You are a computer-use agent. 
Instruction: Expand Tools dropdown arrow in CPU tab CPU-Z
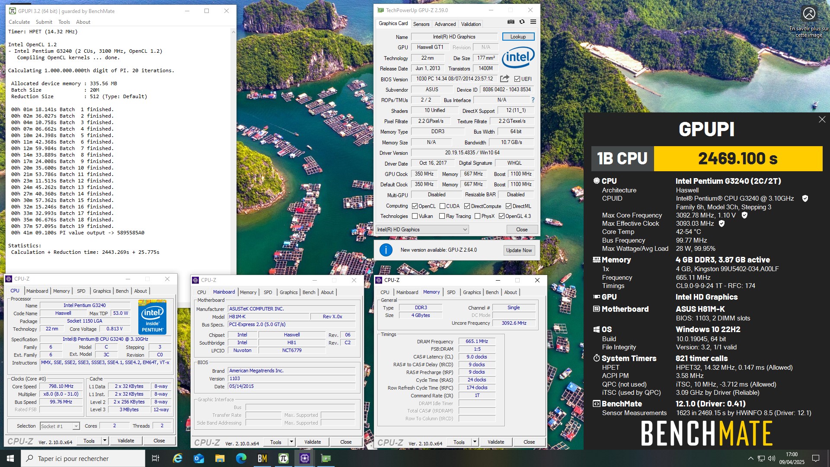click(x=104, y=441)
